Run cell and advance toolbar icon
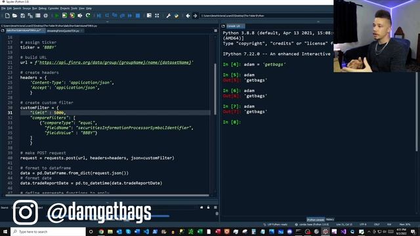This screenshot has height=236, width=420. click(x=72, y=16)
